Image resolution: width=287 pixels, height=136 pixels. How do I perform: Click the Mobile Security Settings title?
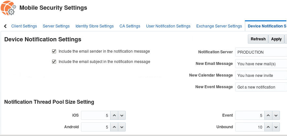pyautogui.click(x=53, y=8)
